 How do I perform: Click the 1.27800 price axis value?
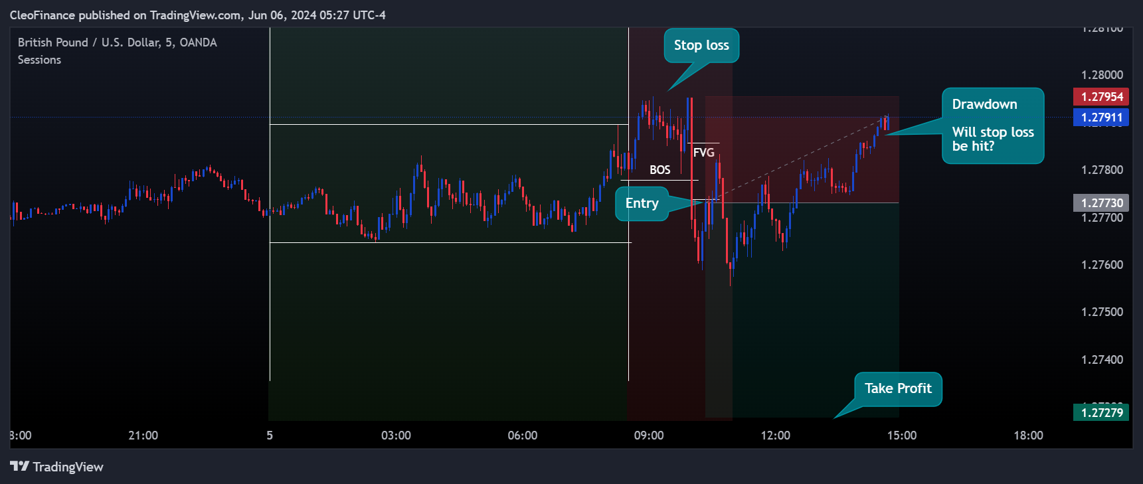click(x=1102, y=170)
